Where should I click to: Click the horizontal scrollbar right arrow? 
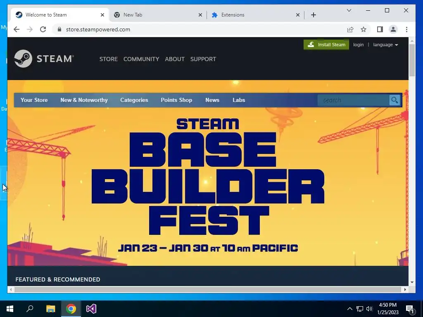tap(405, 289)
